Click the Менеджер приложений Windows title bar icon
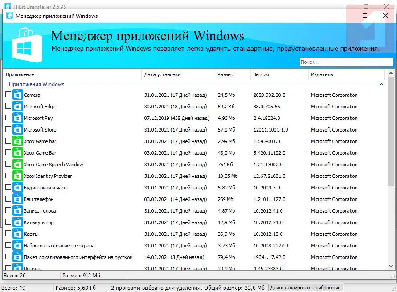The image size is (397, 292). [x=10, y=16]
